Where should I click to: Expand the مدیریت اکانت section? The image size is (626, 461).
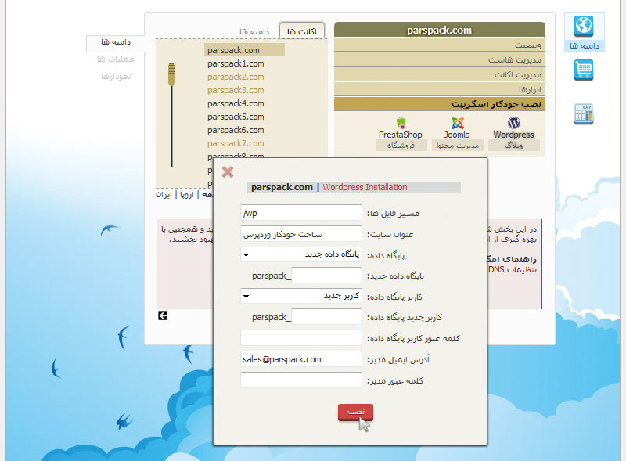[440, 74]
